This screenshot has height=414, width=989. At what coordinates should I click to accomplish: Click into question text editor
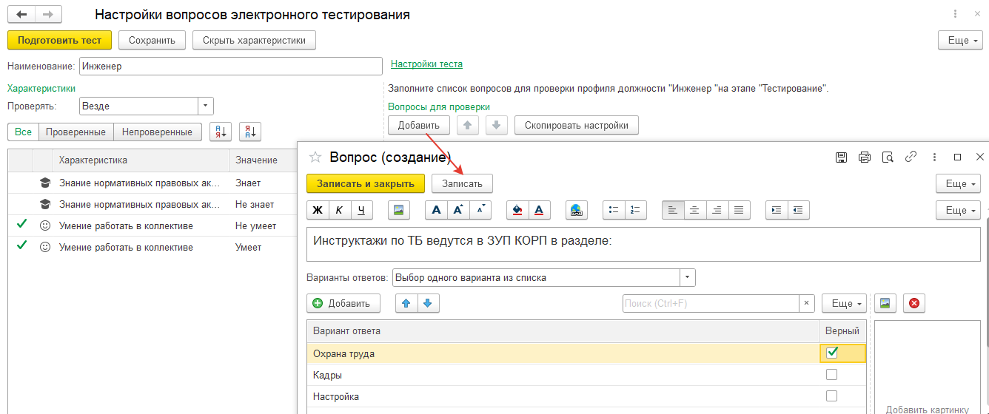tap(643, 244)
